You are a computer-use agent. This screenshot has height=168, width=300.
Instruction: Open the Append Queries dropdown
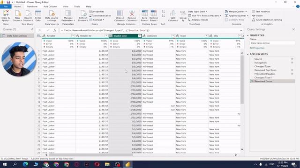[236, 15]
